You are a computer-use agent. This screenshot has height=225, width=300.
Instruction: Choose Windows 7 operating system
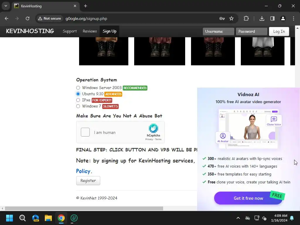(78, 106)
